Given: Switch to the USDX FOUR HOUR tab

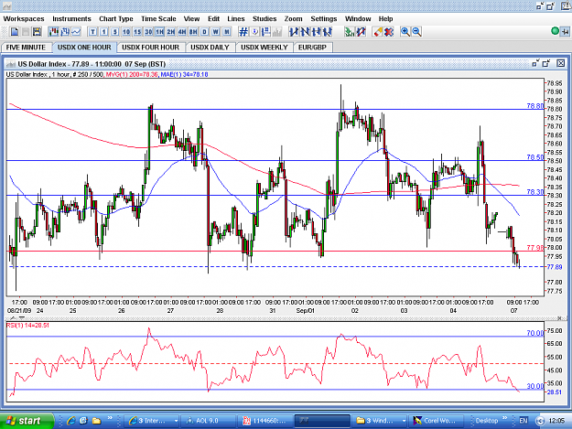Looking at the screenshot, I should pos(150,48).
